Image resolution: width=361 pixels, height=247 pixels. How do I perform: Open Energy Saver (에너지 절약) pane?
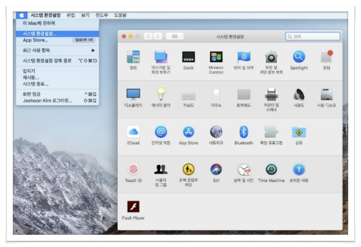[x=161, y=94]
